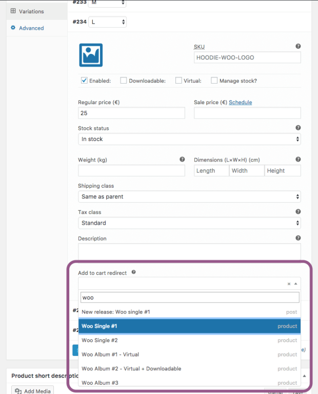Show the Dimensions help tooltip icon

click(x=298, y=160)
